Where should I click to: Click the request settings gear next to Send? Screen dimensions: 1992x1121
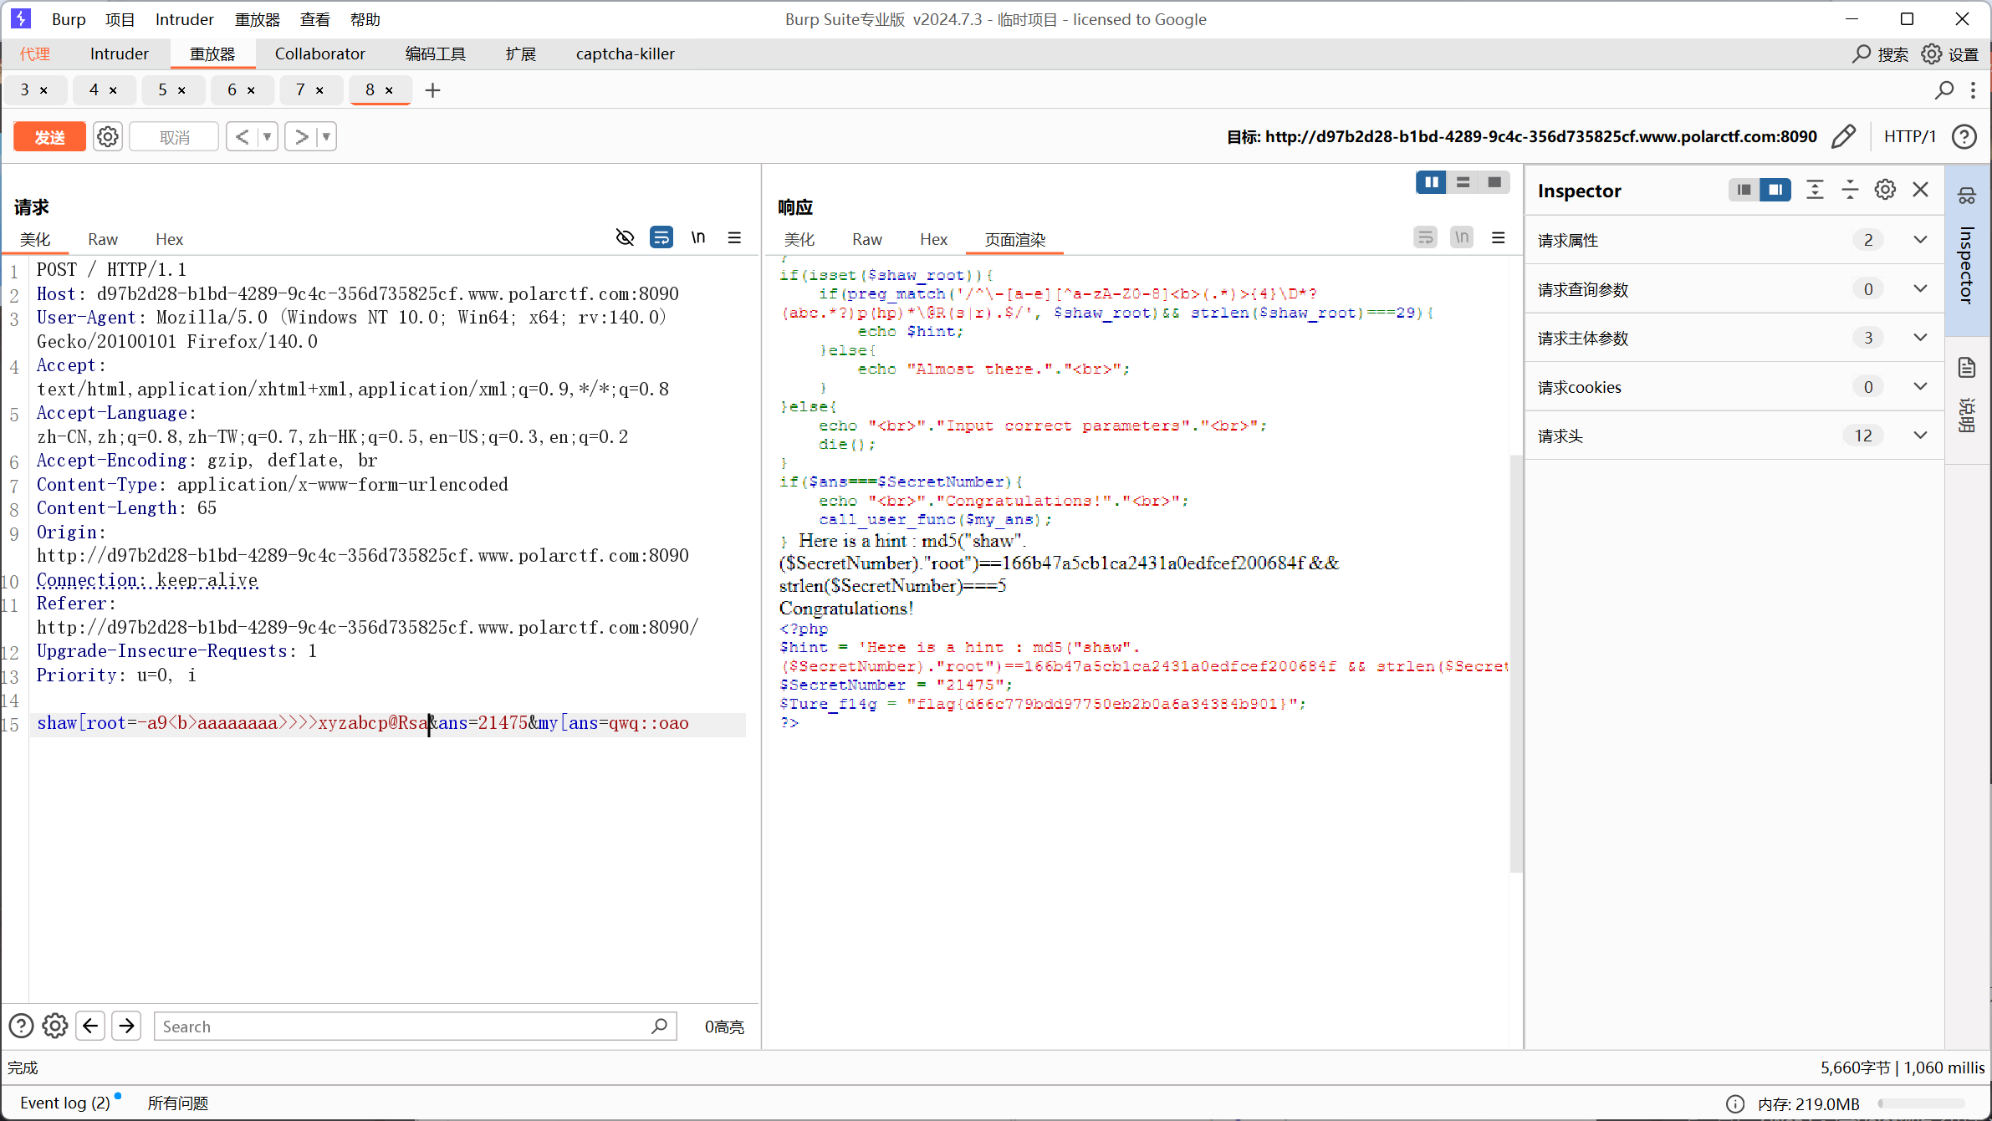coord(108,136)
